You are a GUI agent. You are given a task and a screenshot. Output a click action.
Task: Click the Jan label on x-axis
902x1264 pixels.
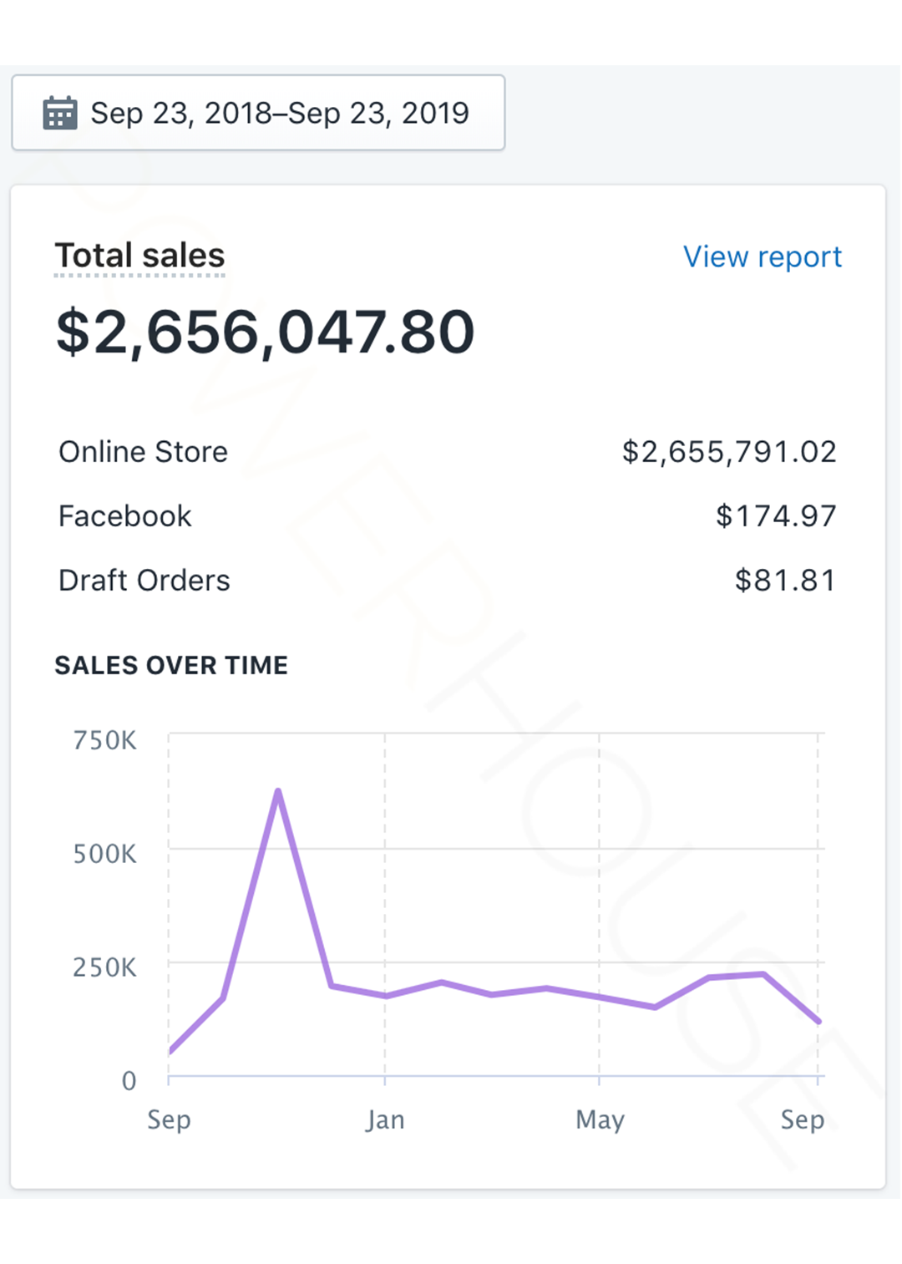click(385, 1119)
